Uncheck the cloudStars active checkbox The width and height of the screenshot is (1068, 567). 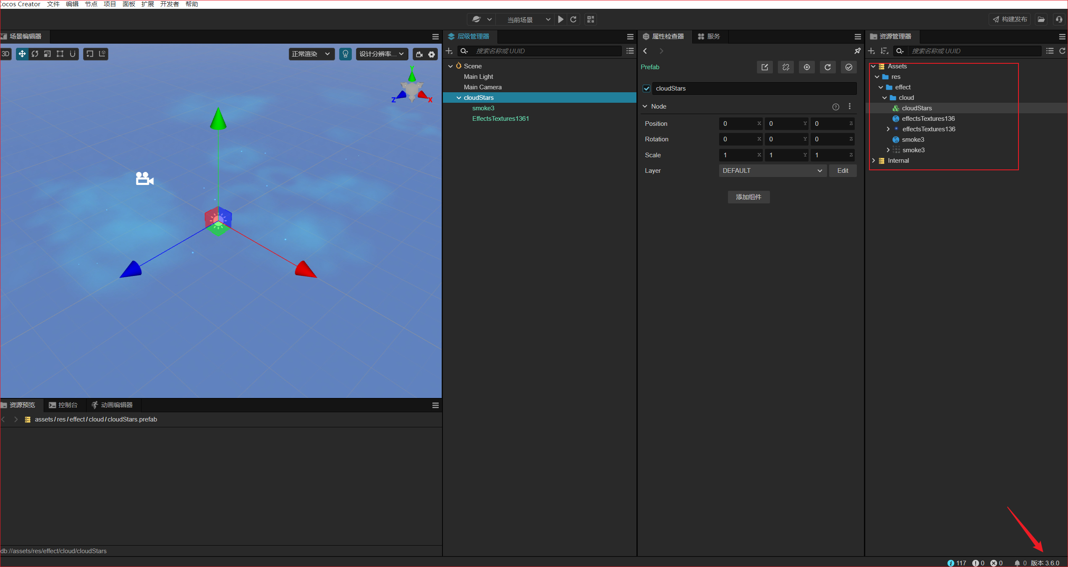click(x=647, y=88)
